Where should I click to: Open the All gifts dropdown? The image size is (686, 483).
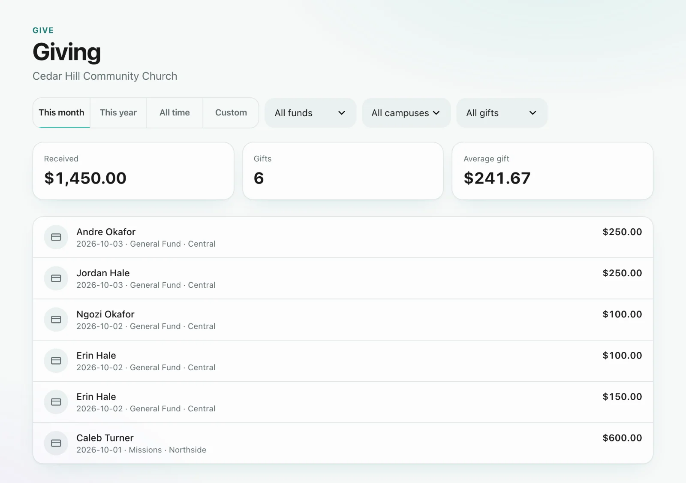coord(502,113)
